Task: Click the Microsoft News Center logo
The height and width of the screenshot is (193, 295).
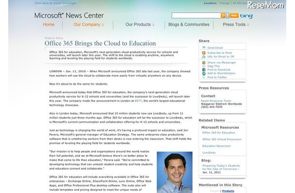Action: tap(69, 15)
